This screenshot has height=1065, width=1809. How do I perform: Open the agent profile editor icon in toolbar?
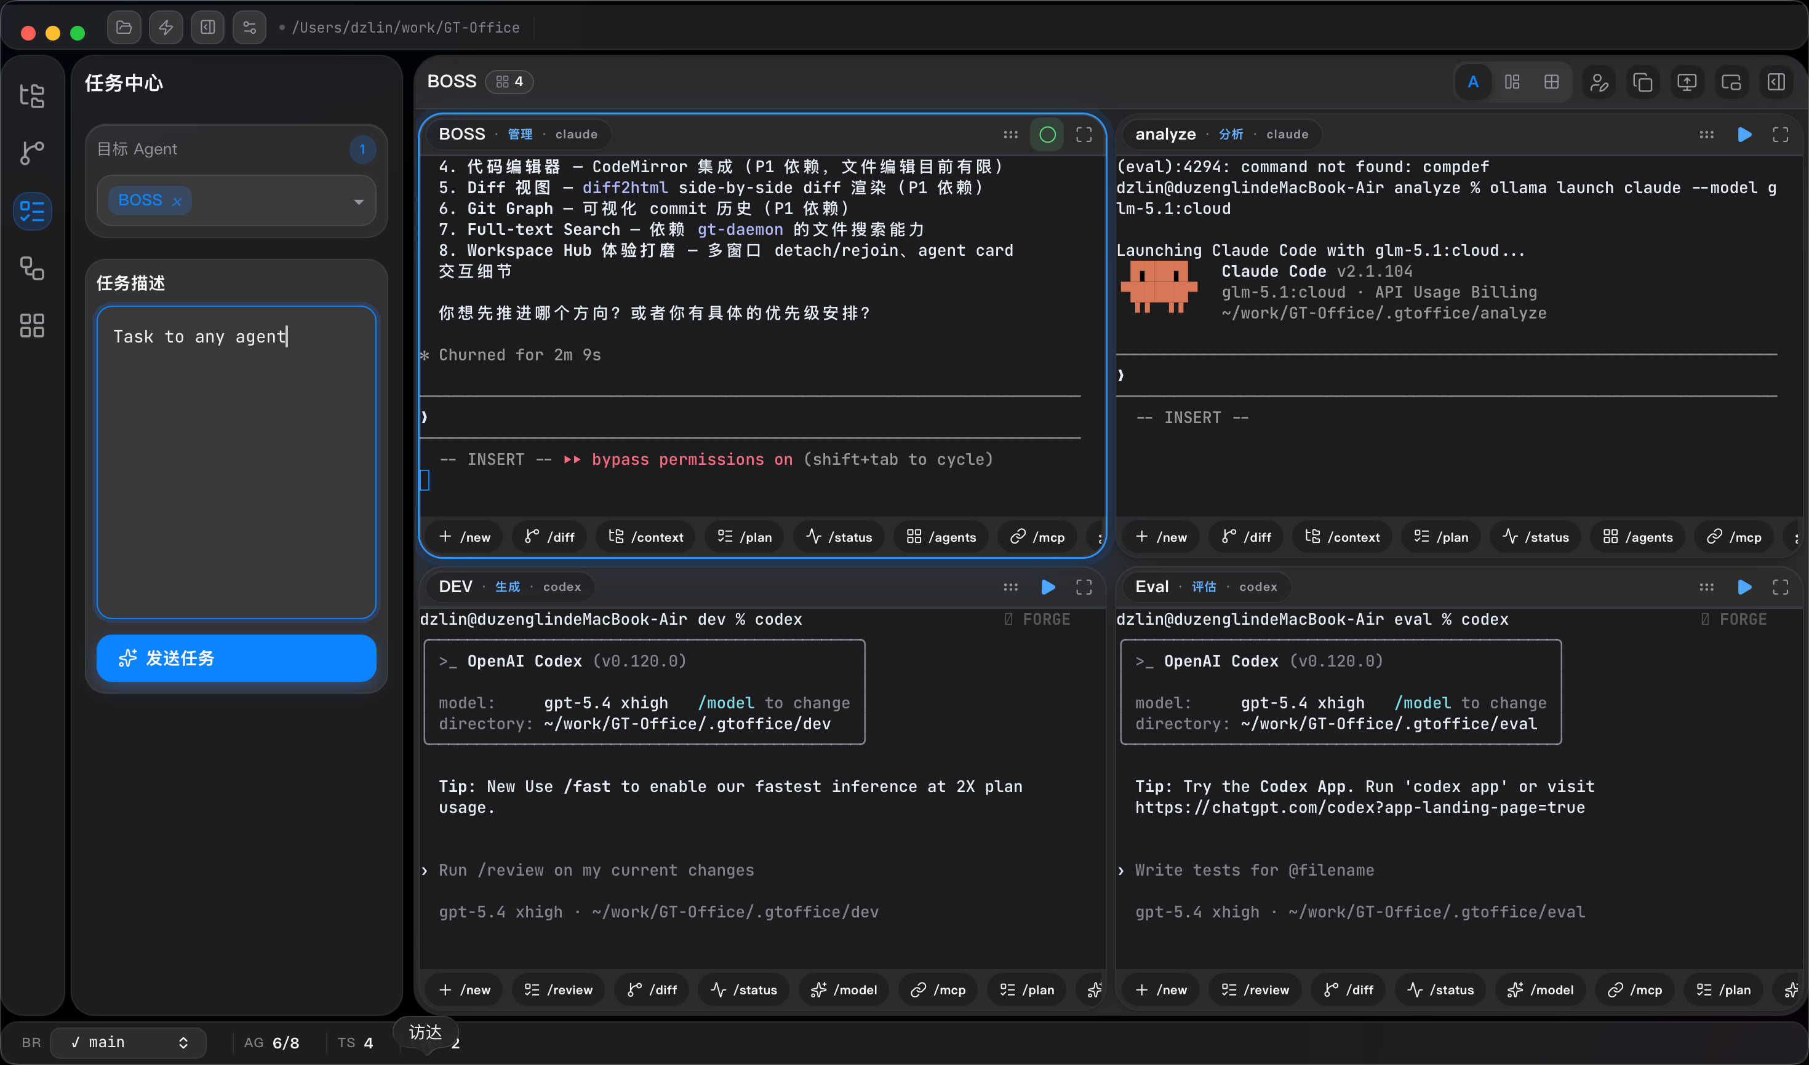point(1599,82)
